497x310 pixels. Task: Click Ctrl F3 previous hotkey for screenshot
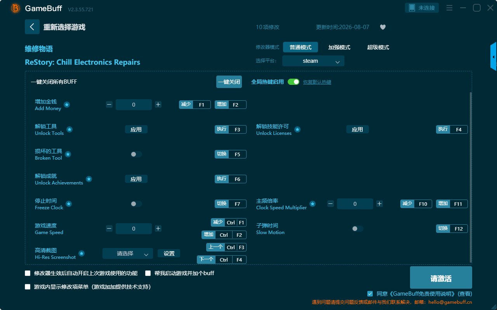[x=226, y=247]
